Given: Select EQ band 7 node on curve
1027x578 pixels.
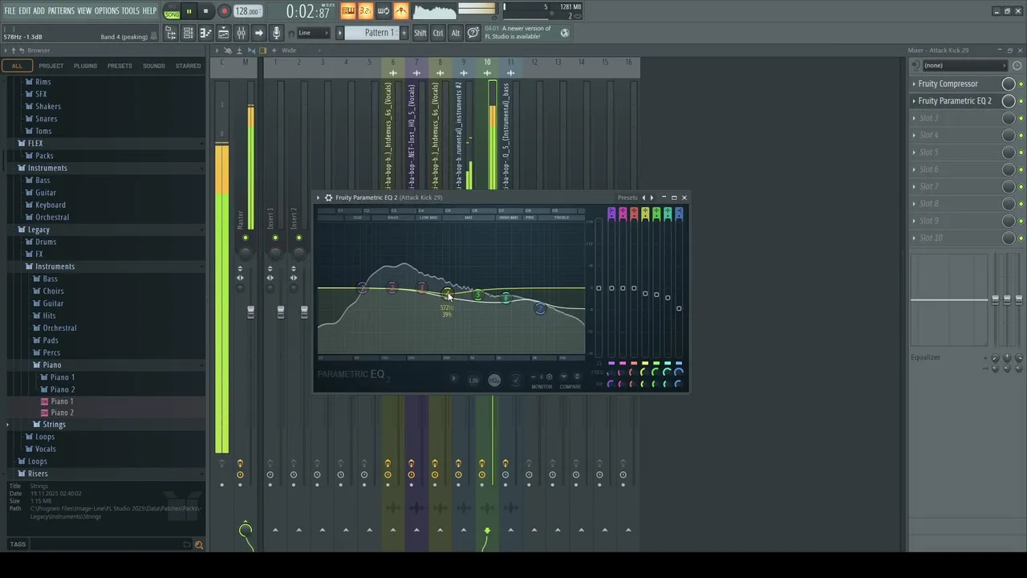Looking at the screenshot, I should 540,308.
